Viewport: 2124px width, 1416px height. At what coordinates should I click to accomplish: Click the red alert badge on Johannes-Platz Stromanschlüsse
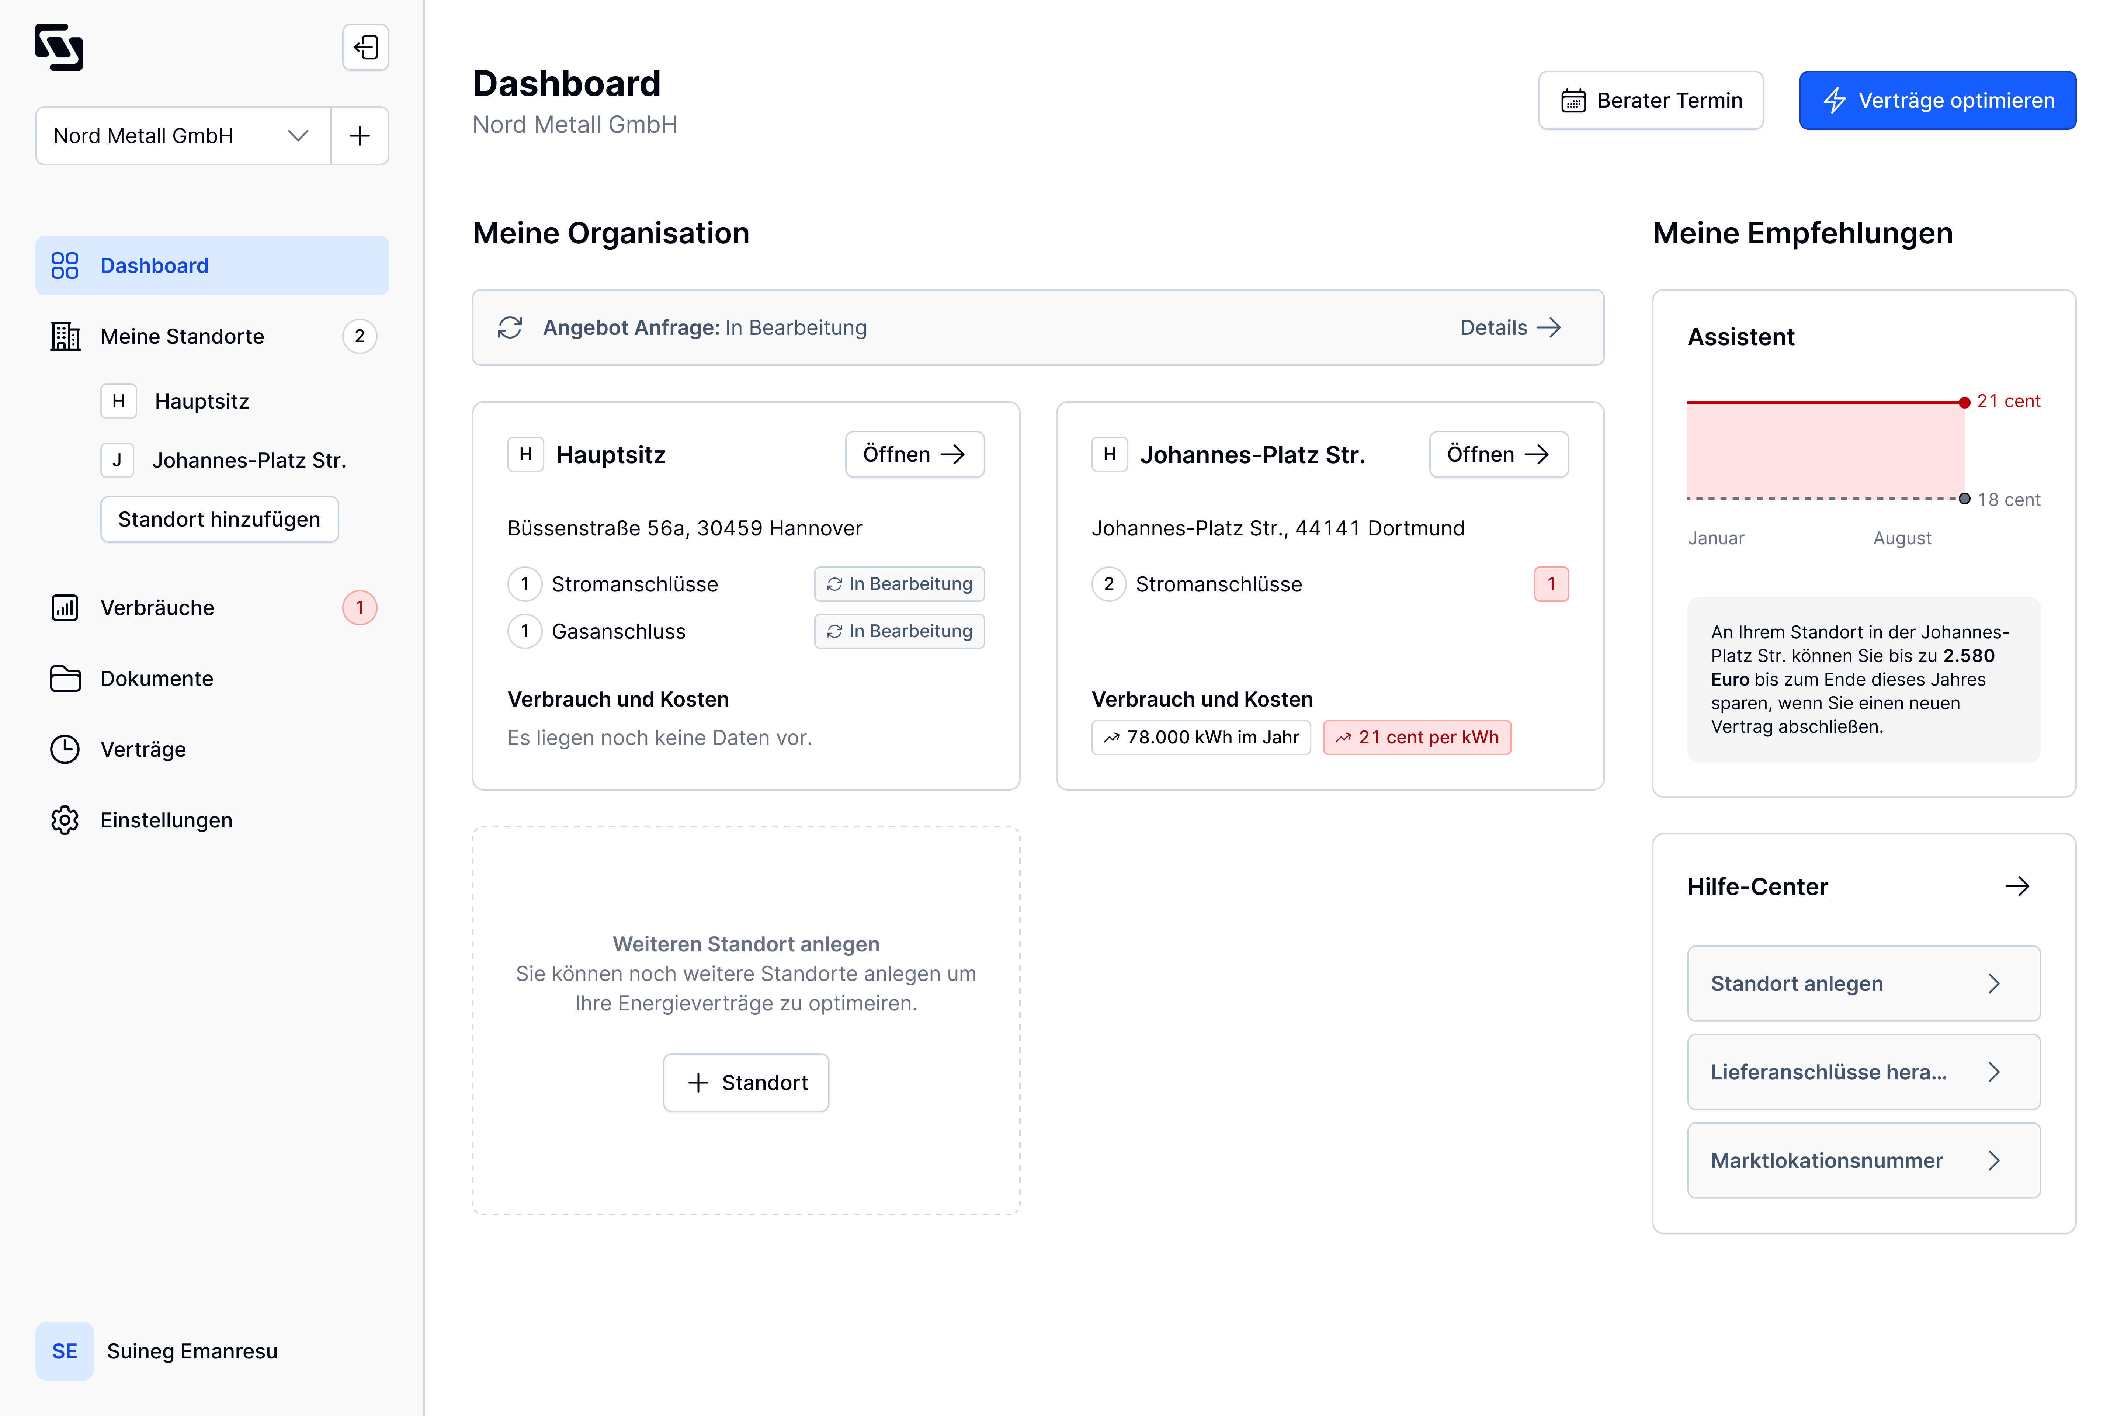pyautogui.click(x=1551, y=584)
